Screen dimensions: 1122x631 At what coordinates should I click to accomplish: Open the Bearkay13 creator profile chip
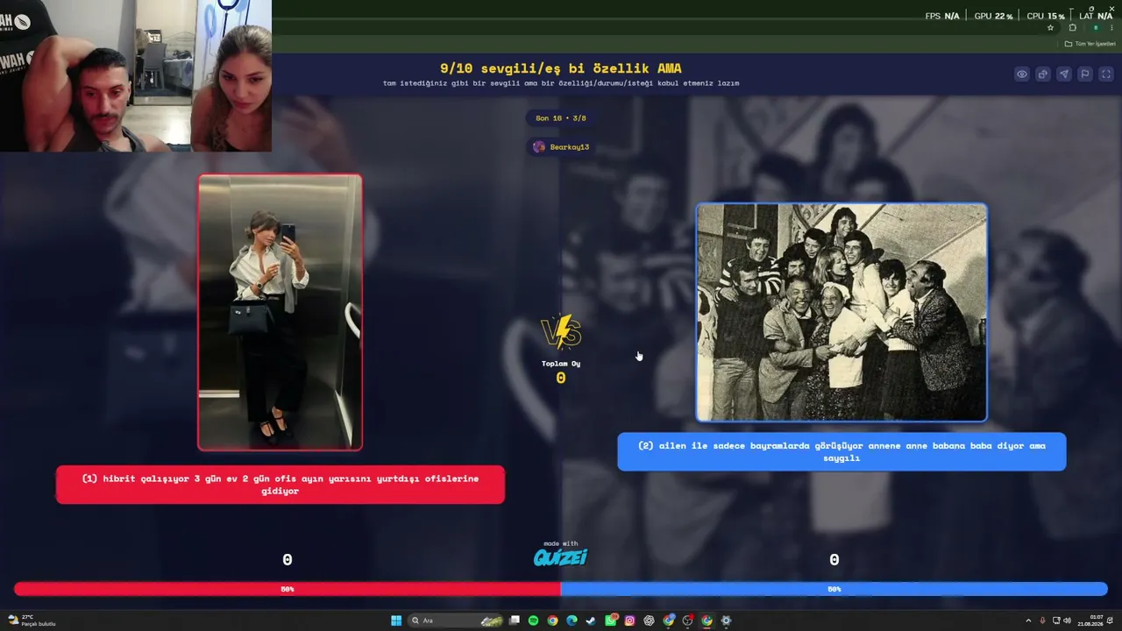pos(561,147)
